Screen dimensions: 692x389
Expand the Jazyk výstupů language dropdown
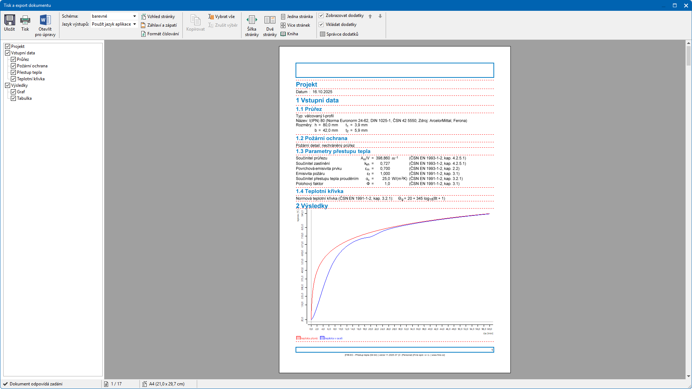coord(134,24)
